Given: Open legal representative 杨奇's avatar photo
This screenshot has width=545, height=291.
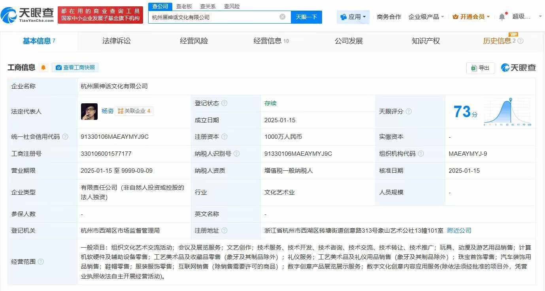Looking at the screenshot, I should [x=89, y=112].
